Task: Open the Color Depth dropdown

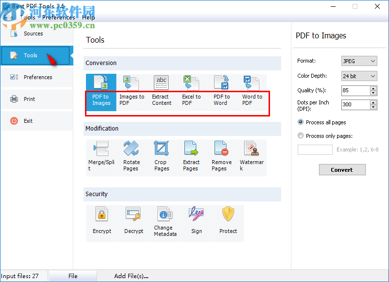Action: pos(359,76)
